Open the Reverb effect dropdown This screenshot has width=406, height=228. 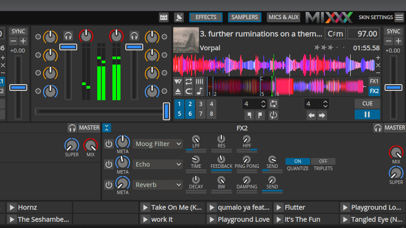(157, 185)
